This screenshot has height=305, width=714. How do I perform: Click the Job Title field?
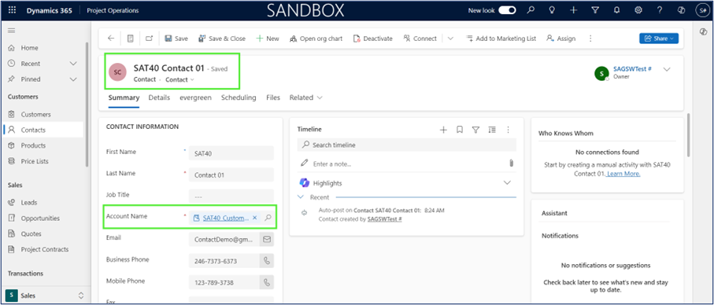(231, 197)
